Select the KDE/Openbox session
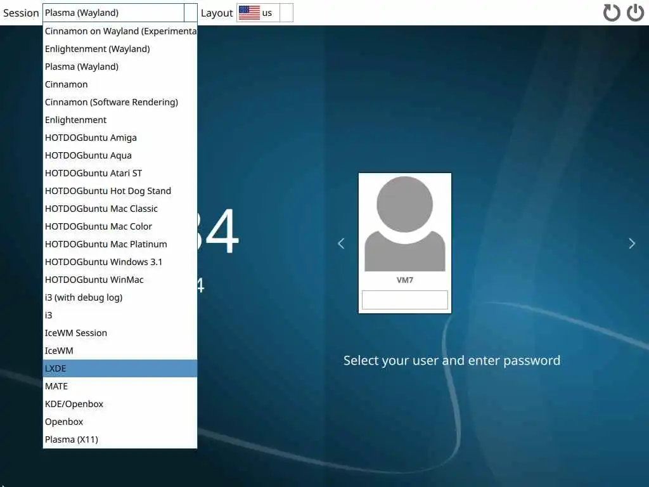The image size is (649, 487). [x=120, y=404]
